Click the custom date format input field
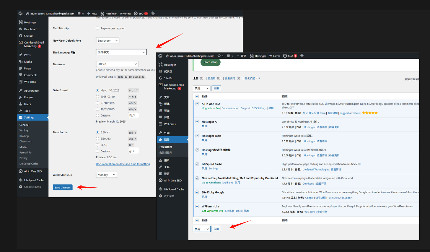Image resolution: width=430 pixels, height=252 pixels. pos(133,115)
